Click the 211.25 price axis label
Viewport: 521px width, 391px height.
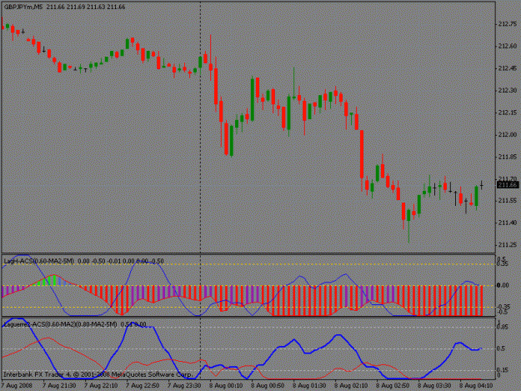[508, 245]
